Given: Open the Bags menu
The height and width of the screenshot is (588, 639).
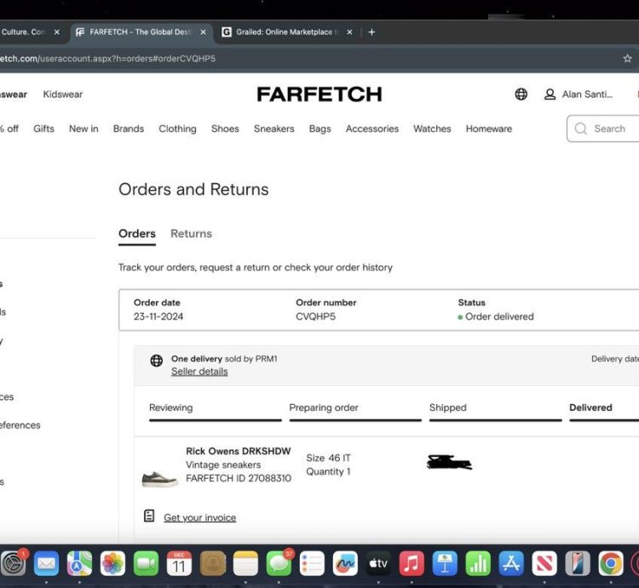Looking at the screenshot, I should click(x=319, y=129).
